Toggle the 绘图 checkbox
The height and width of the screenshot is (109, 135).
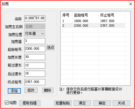pos(7,103)
